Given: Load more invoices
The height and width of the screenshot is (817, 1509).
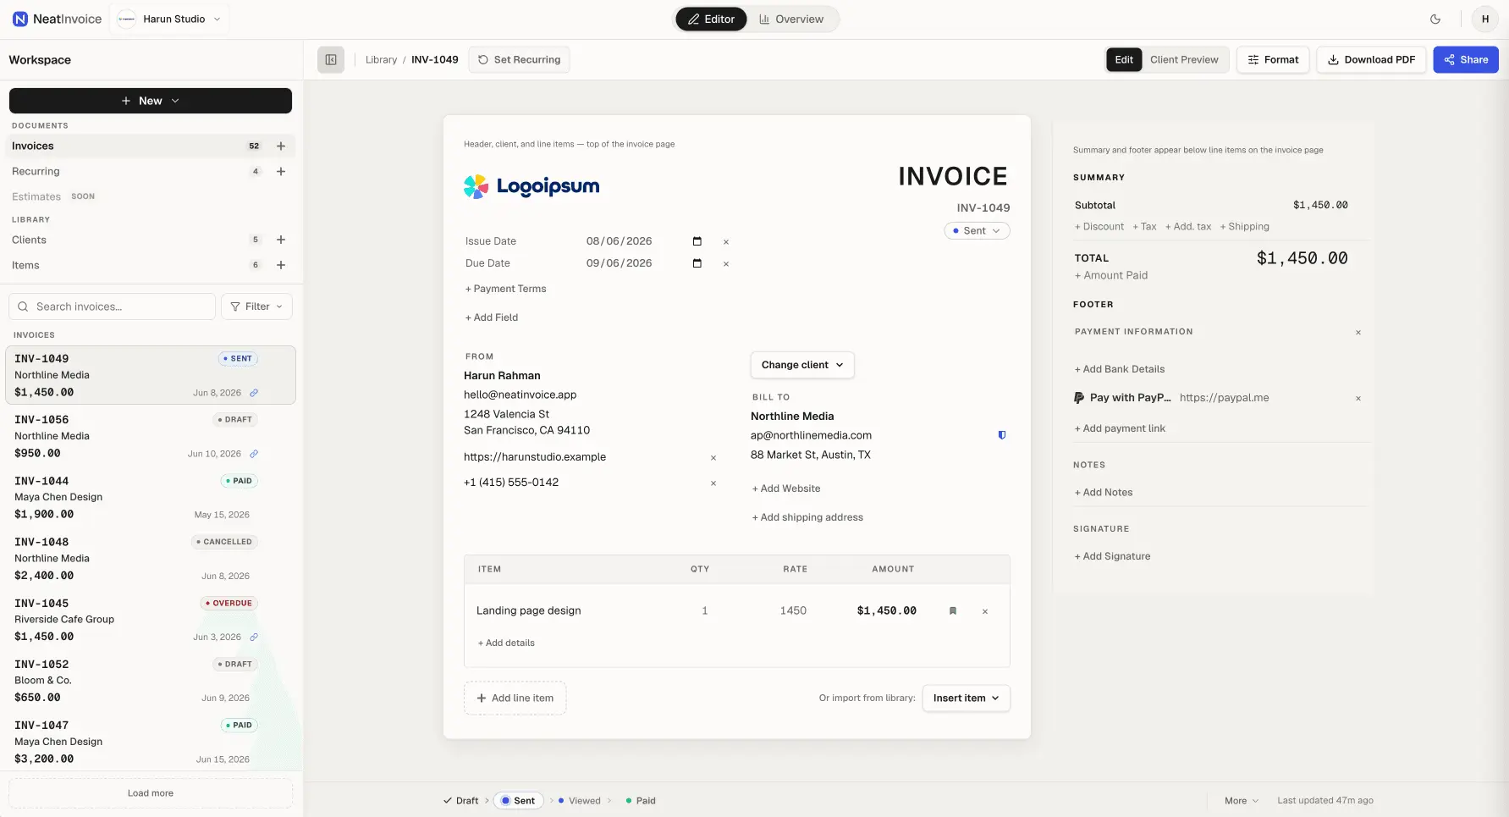Looking at the screenshot, I should [x=151, y=793].
